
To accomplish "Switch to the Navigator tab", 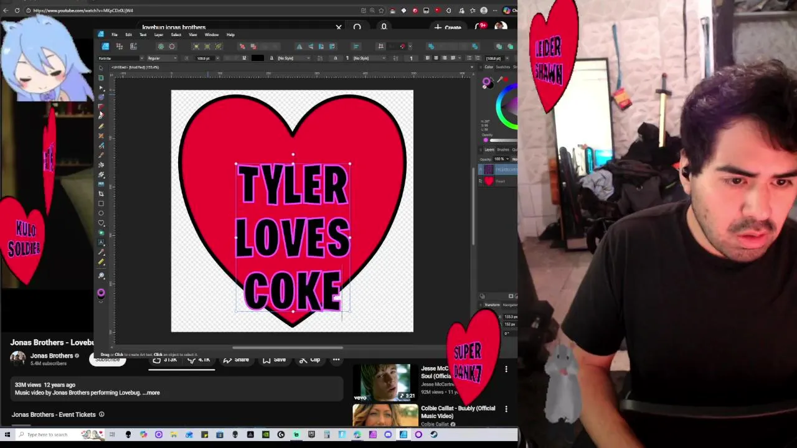I will tap(511, 305).
